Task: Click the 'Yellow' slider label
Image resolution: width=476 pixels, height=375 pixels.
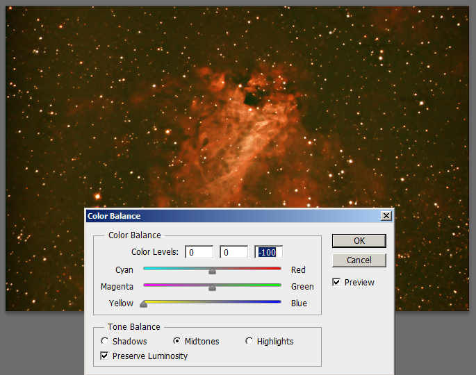Action: tap(121, 303)
